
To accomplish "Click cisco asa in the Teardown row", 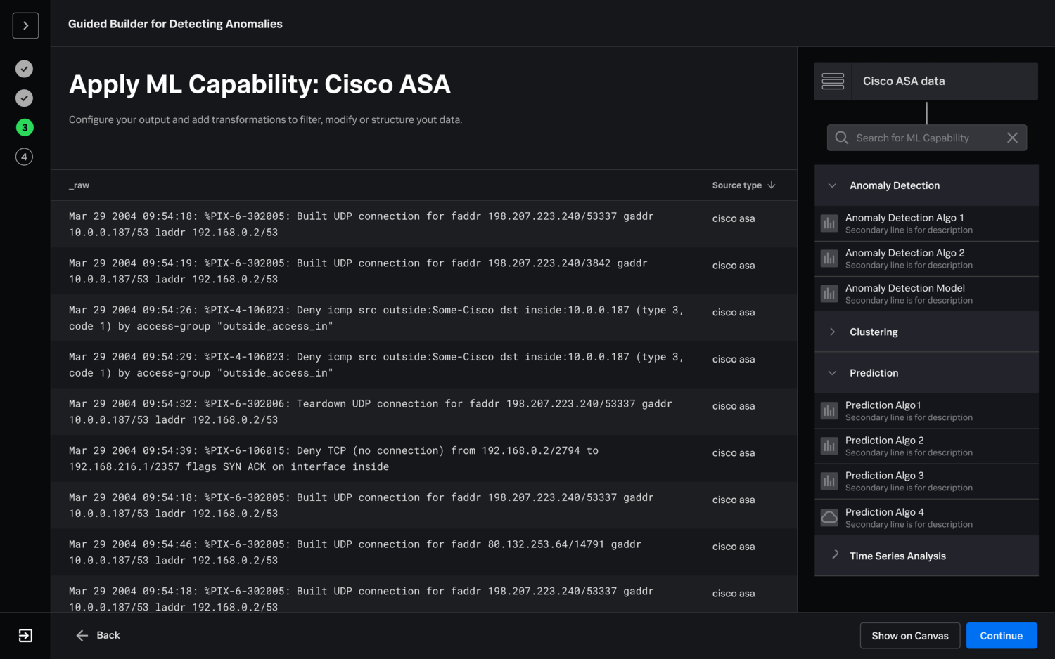I will click(x=734, y=406).
